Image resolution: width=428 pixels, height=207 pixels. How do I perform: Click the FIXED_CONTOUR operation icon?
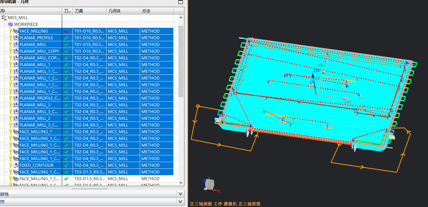(16, 165)
